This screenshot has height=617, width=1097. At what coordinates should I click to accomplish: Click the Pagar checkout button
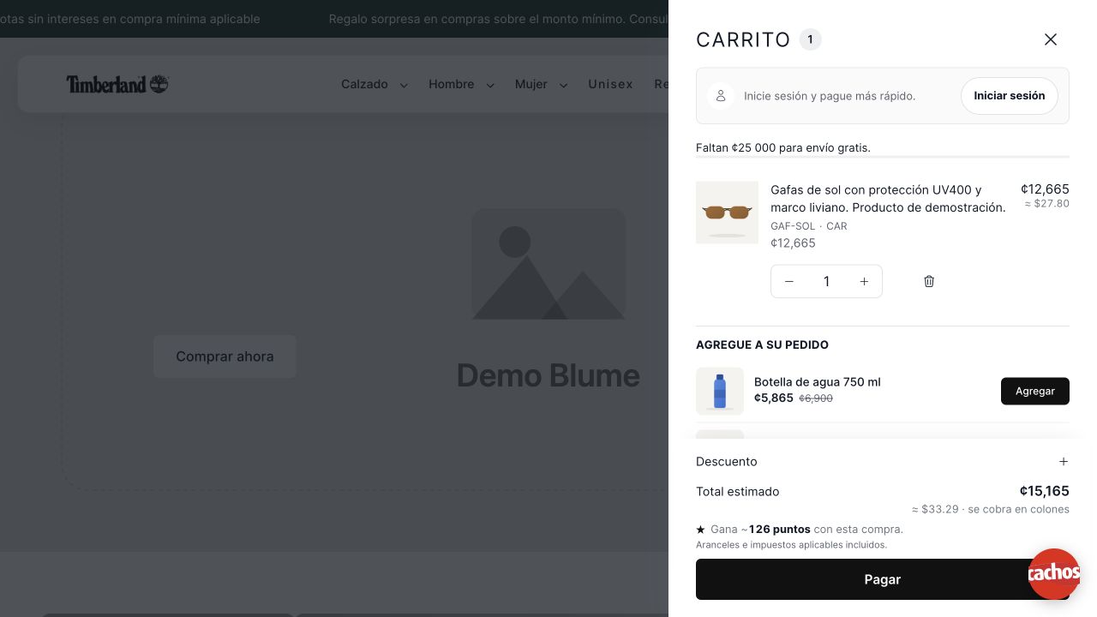(883, 579)
